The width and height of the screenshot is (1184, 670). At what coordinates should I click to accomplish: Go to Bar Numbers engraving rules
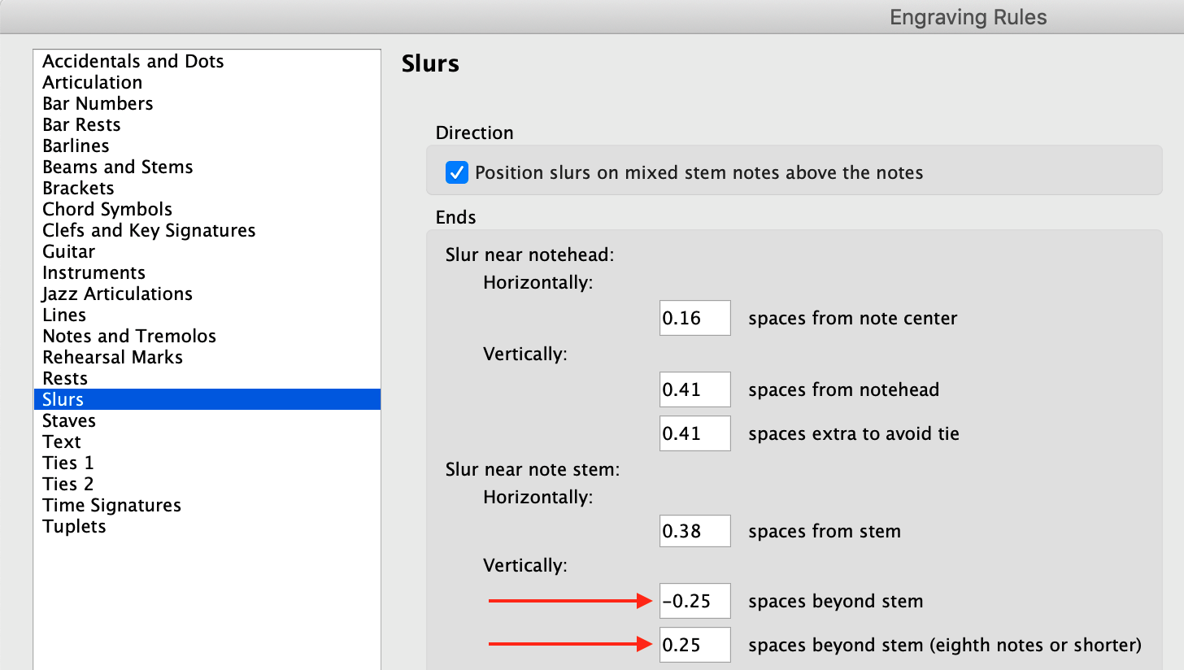pos(207,103)
